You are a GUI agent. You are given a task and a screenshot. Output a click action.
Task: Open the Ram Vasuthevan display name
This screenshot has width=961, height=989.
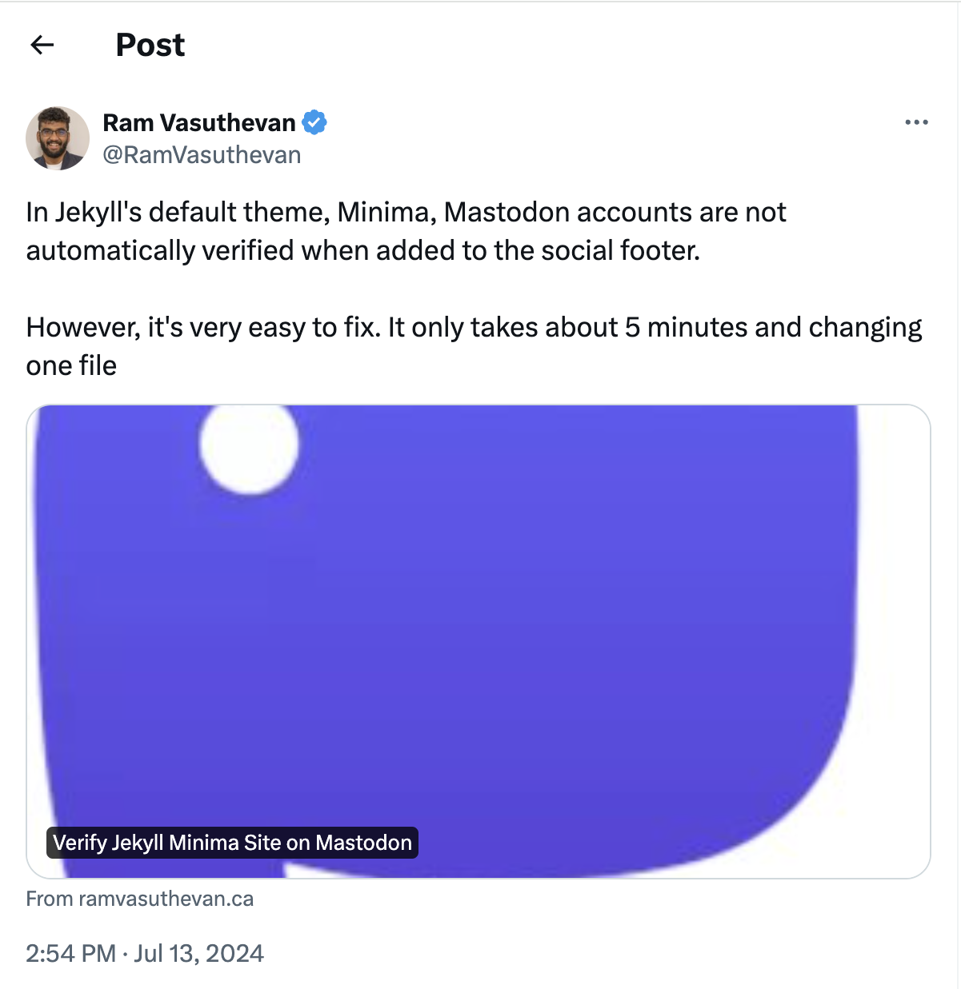[x=199, y=122]
